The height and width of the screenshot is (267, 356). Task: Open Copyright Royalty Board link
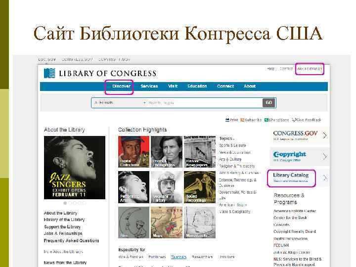295,231
